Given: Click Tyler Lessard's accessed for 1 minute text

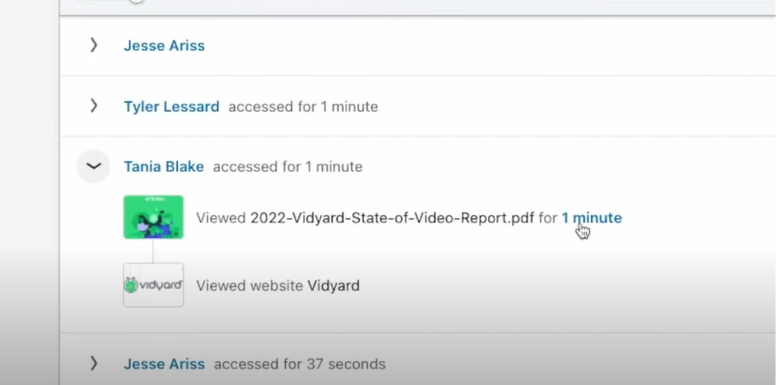Looking at the screenshot, I should (x=303, y=107).
